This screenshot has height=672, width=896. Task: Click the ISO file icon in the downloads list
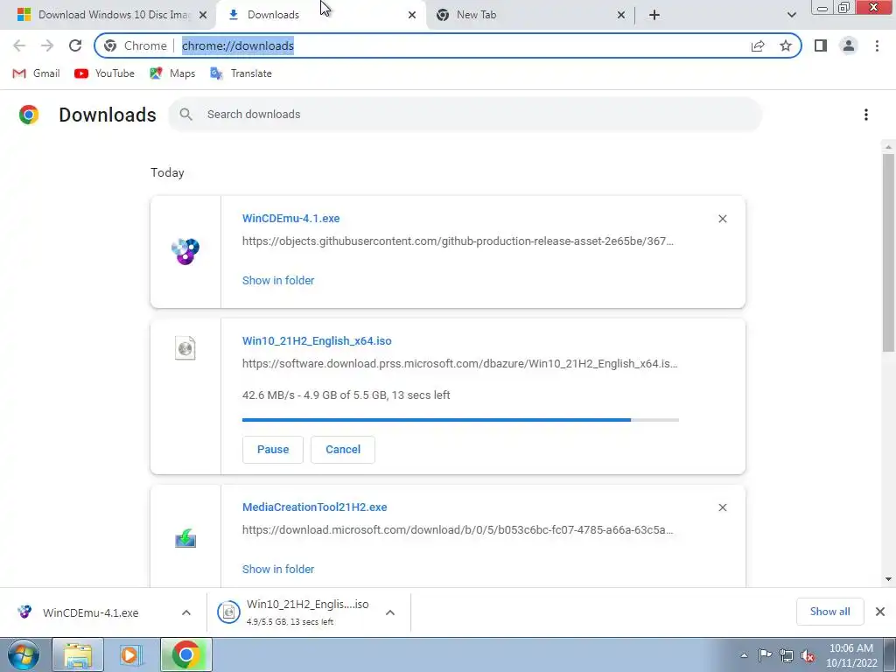(x=185, y=348)
